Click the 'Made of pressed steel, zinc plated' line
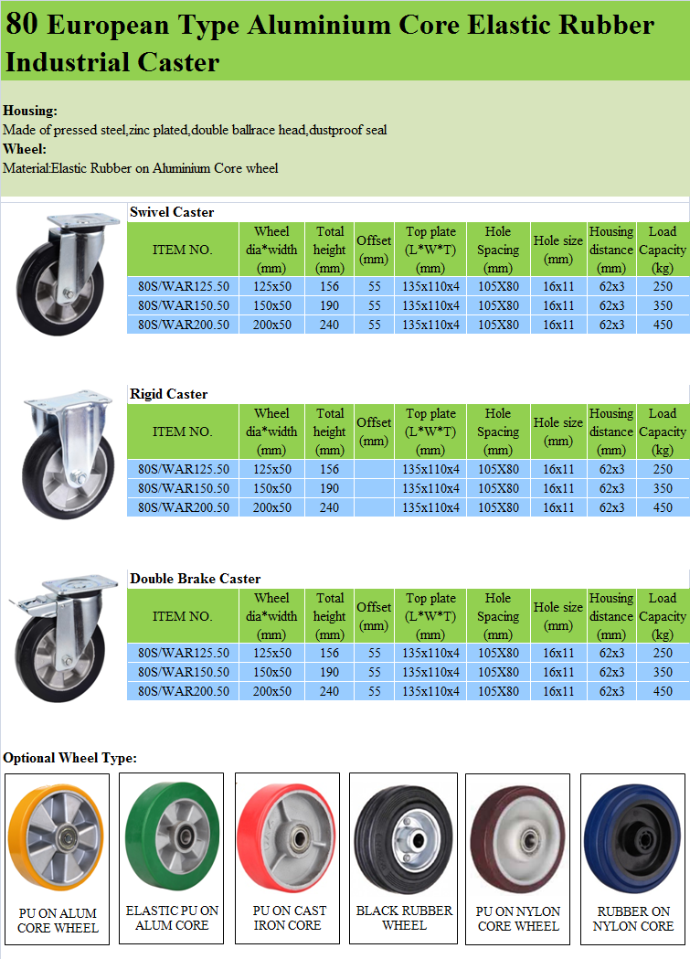The height and width of the screenshot is (959, 690). (x=195, y=130)
